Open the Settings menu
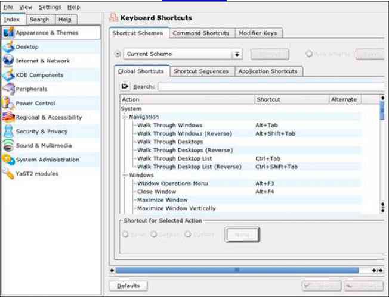Viewport: 389px width, 297px height. [50, 7]
